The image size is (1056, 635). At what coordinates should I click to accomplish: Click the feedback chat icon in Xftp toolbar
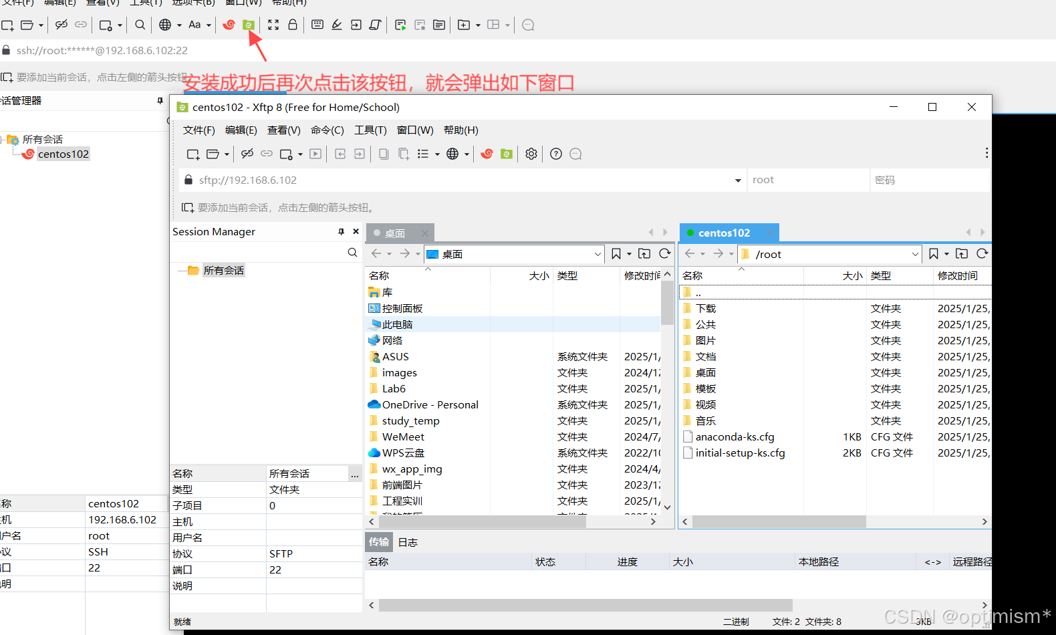(x=575, y=154)
